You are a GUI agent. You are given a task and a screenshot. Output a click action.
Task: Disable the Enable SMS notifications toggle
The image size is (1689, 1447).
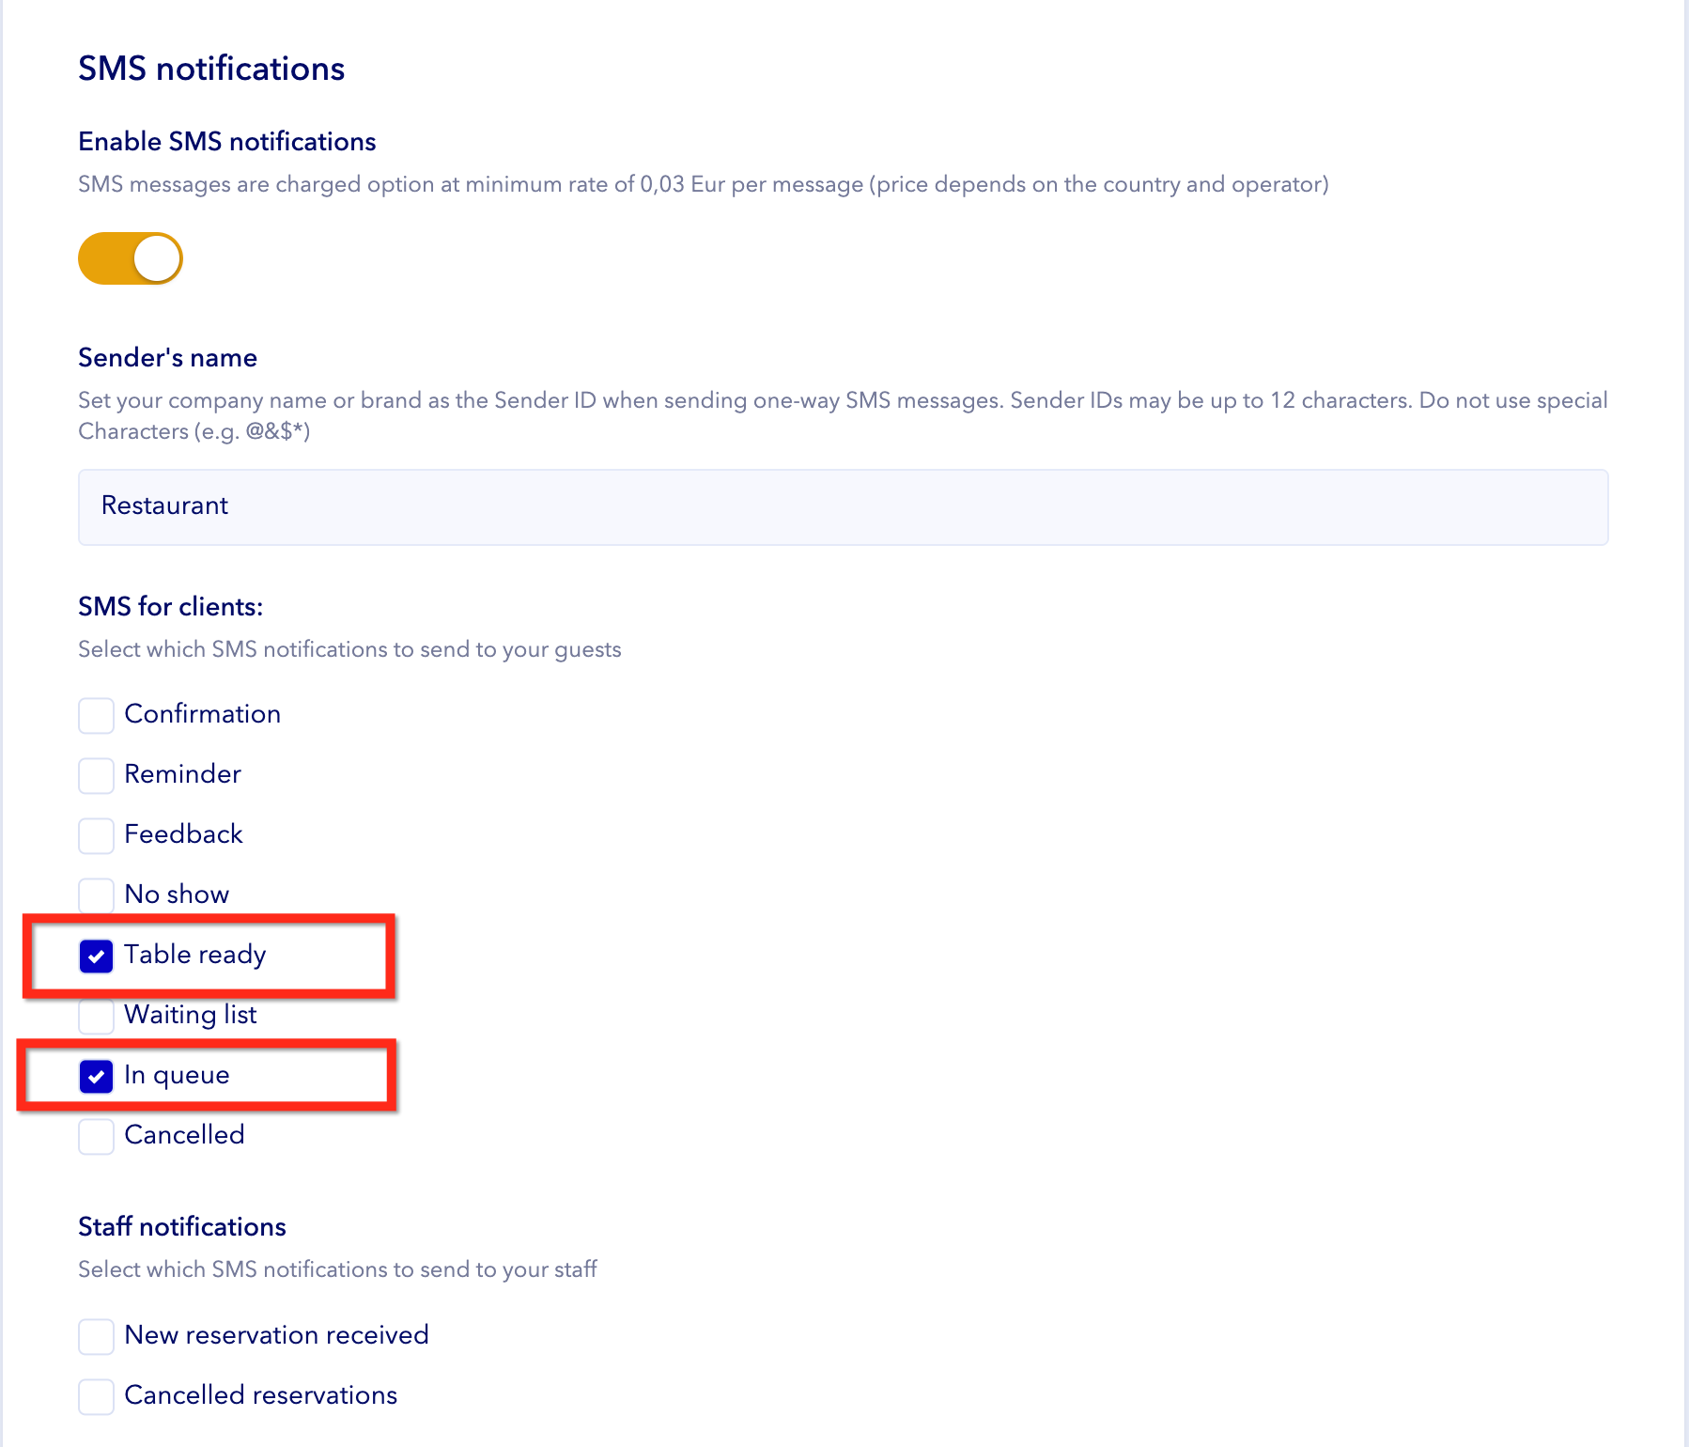click(131, 258)
